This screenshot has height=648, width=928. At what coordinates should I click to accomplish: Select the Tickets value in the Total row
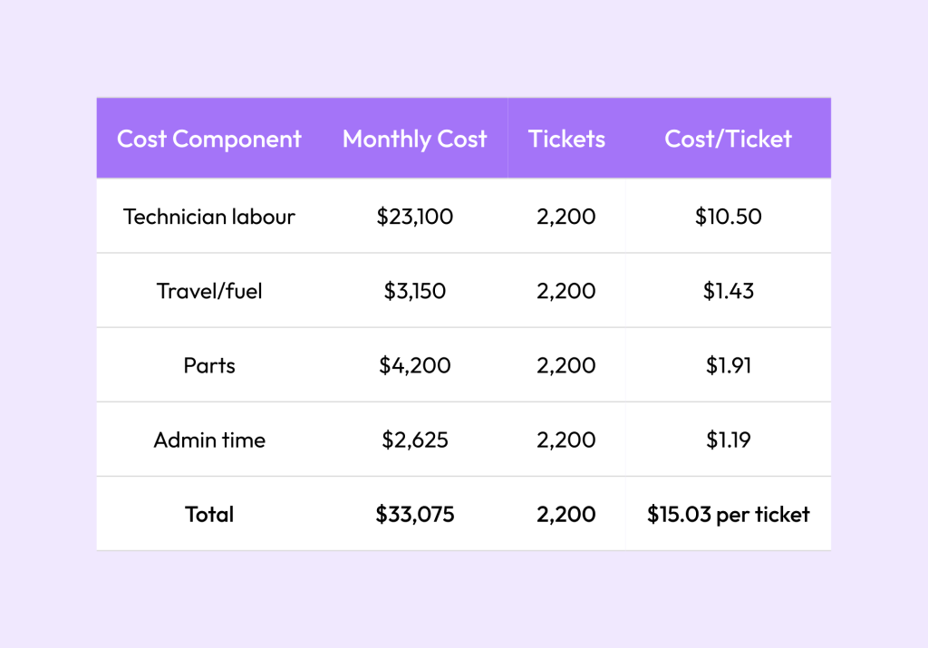tap(566, 514)
